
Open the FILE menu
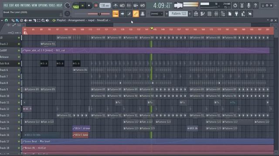[x=6, y=5]
